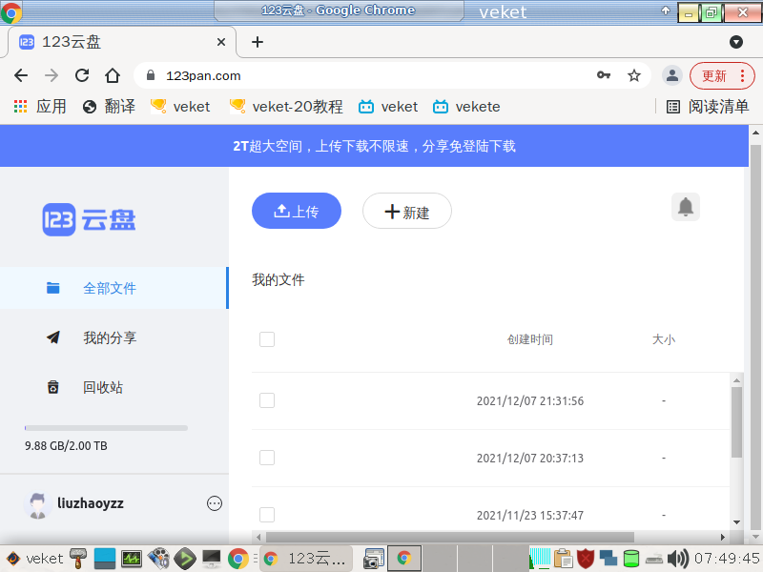The width and height of the screenshot is (763, 572).
Task: Click the blue 2T超大空间 promotion banner
Action: 374,146
